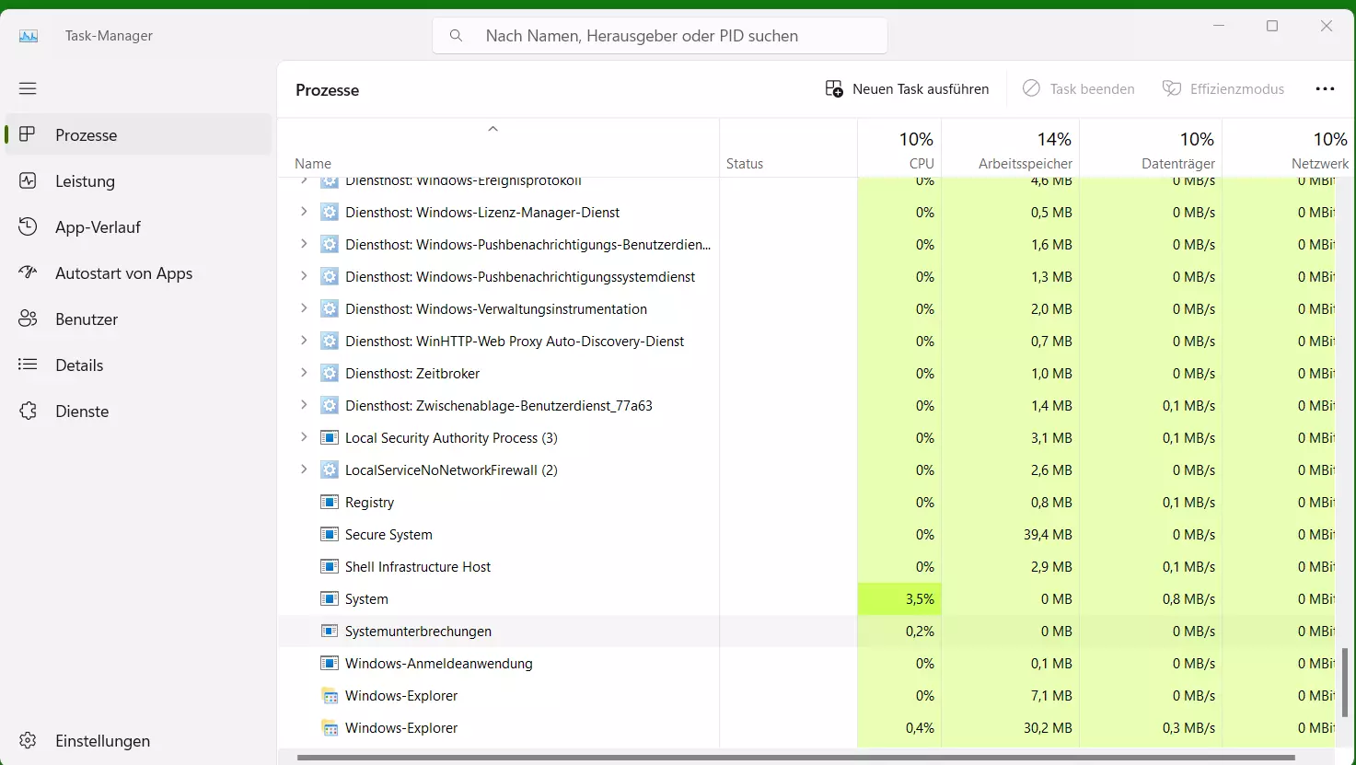The height and width of the screenshot is (765, 1356).
Task: Open Einstellungen in the sidebar
Action: click(x=138, y=740)
